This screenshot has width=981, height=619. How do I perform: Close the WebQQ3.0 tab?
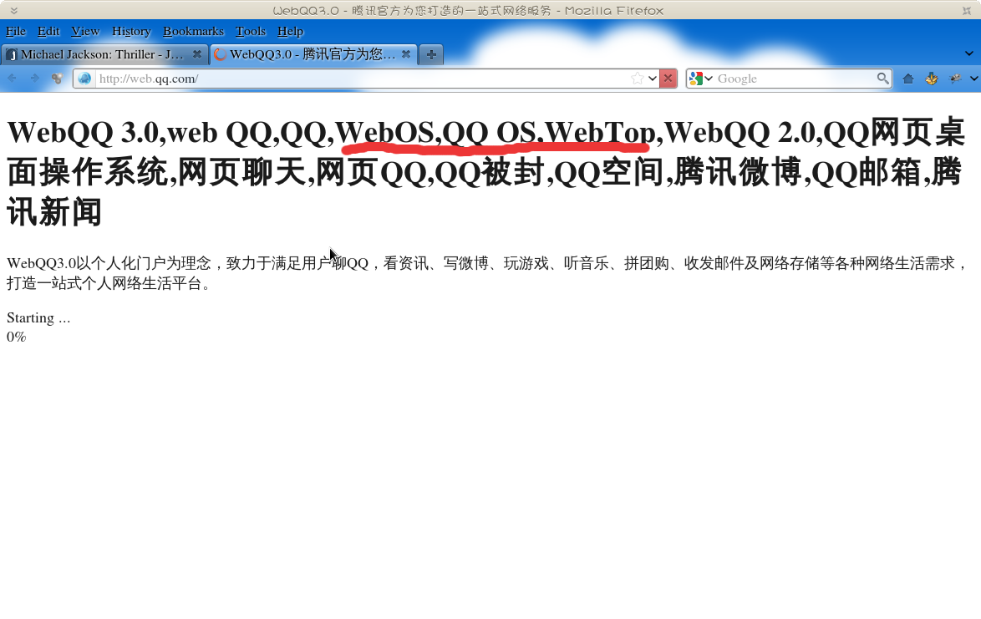(406, 54)
